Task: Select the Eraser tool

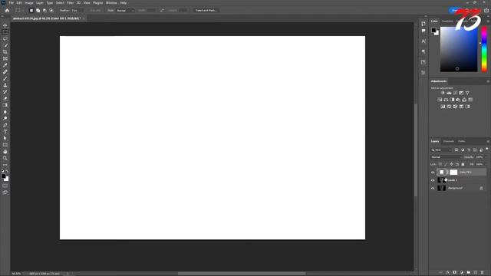Action: coord(5,99)
